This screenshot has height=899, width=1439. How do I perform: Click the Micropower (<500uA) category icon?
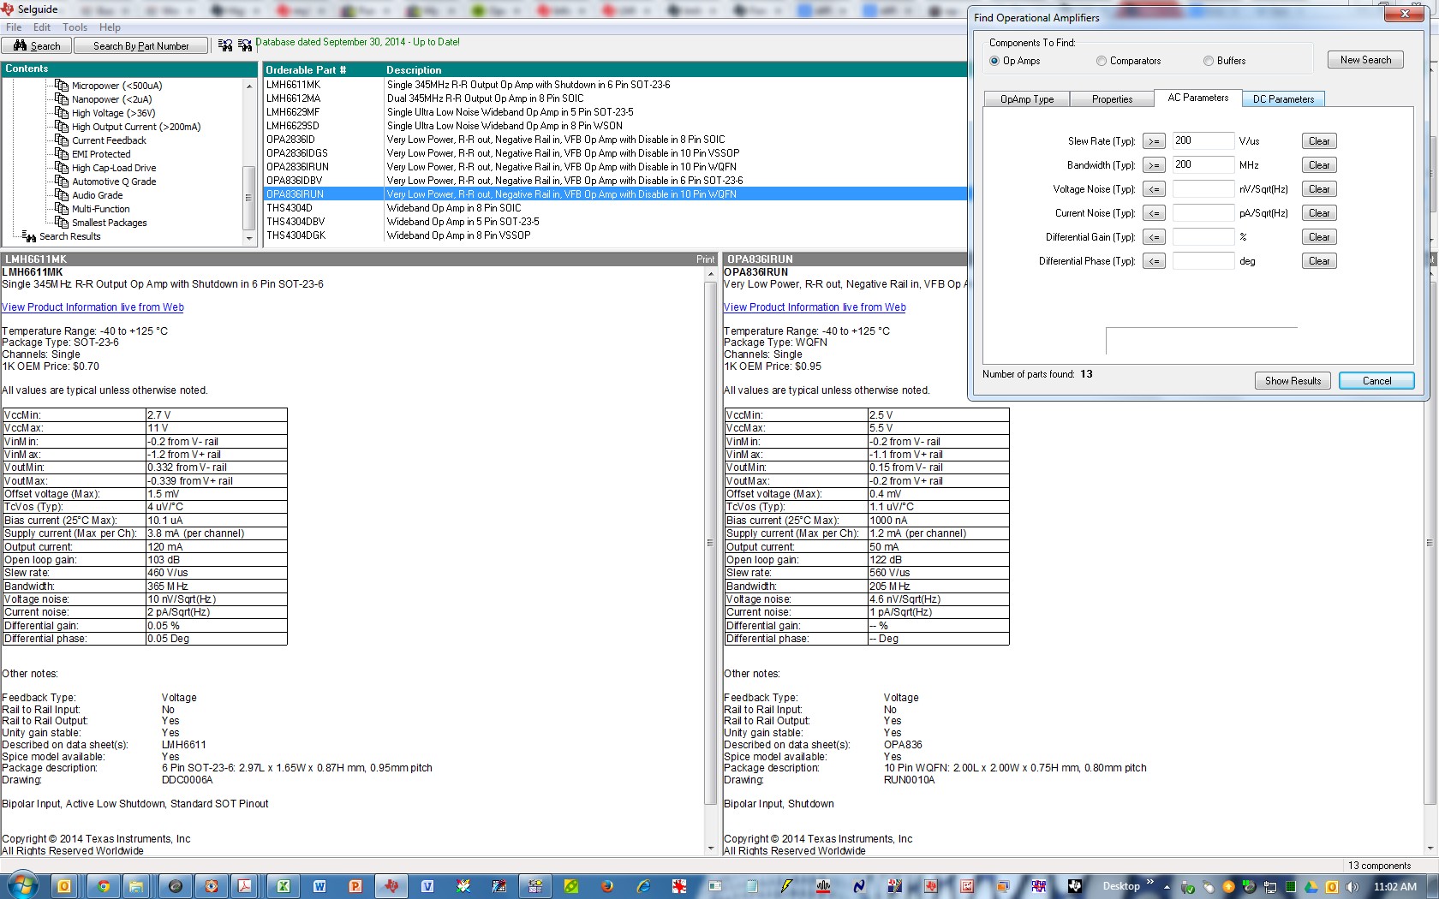pyautogui.click(x=62, y=85)
